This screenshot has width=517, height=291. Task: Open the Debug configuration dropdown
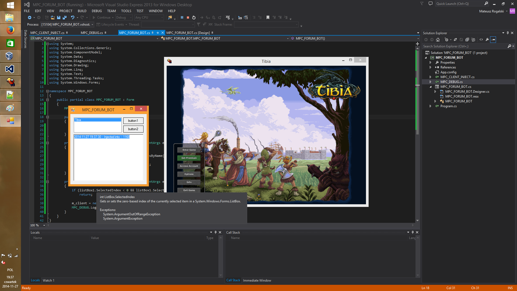coord(124,18)
